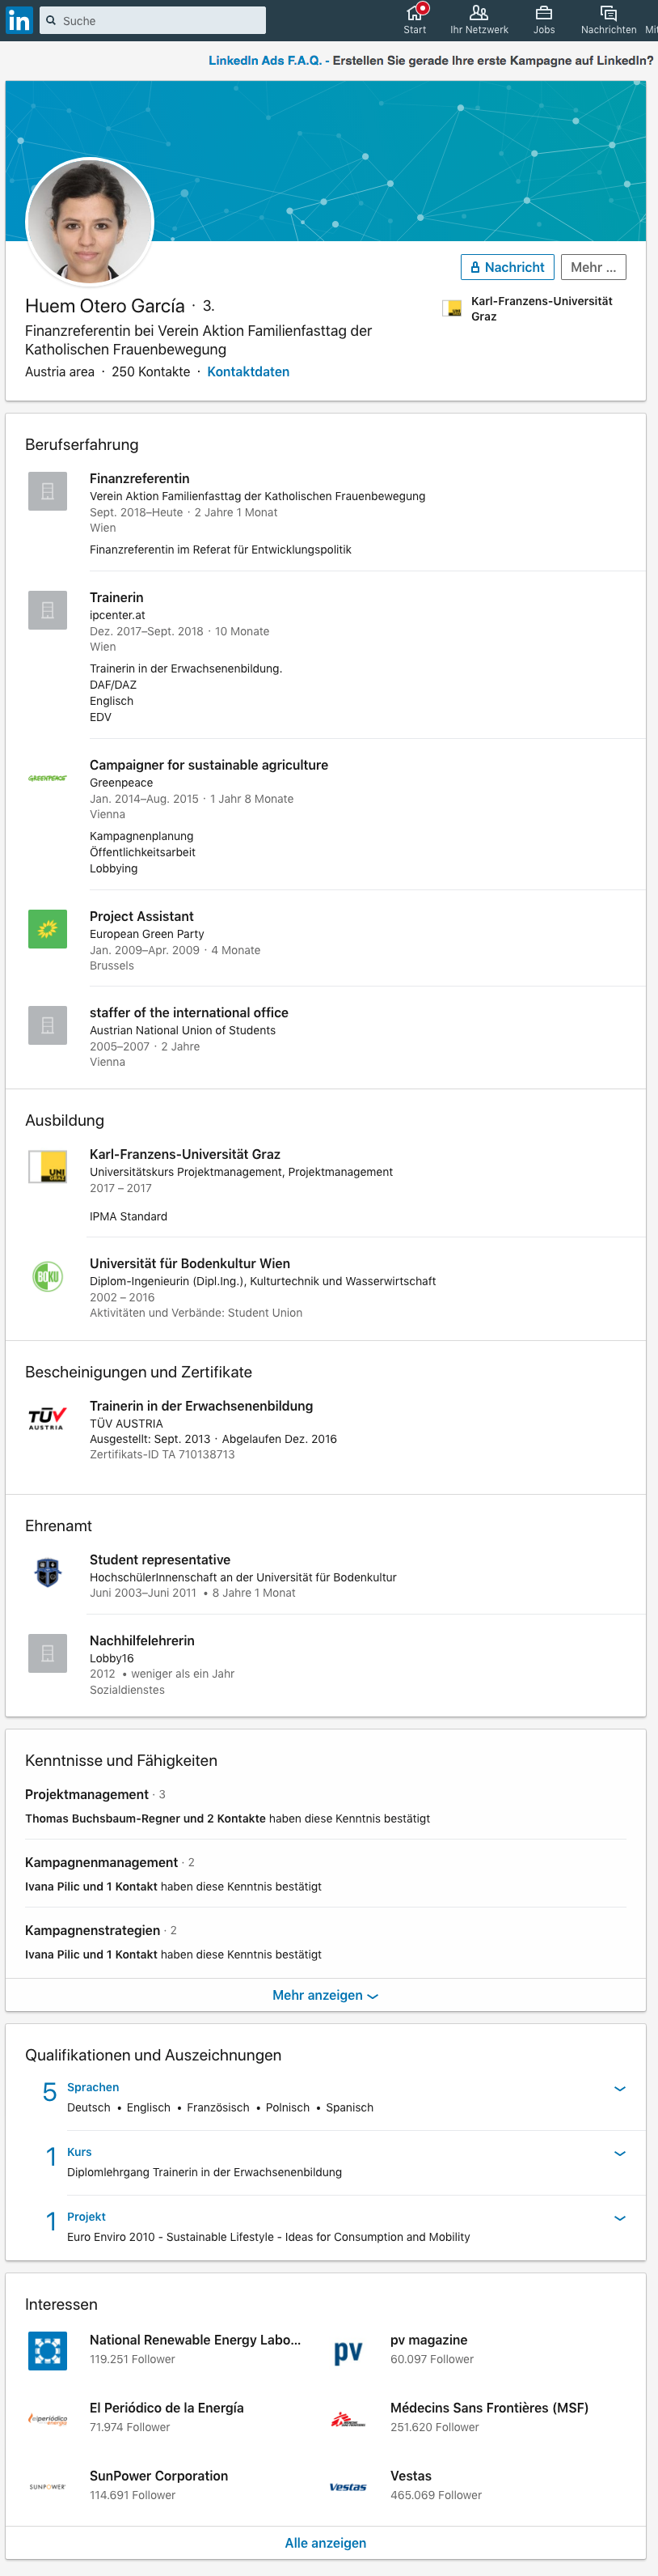Expand the Sprachen section chevron
This screenshot has width=658, height=2576.
tap(619, 2089)
